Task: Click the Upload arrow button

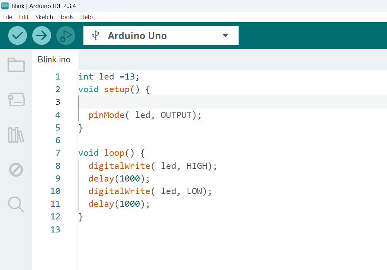Action: 42,35
